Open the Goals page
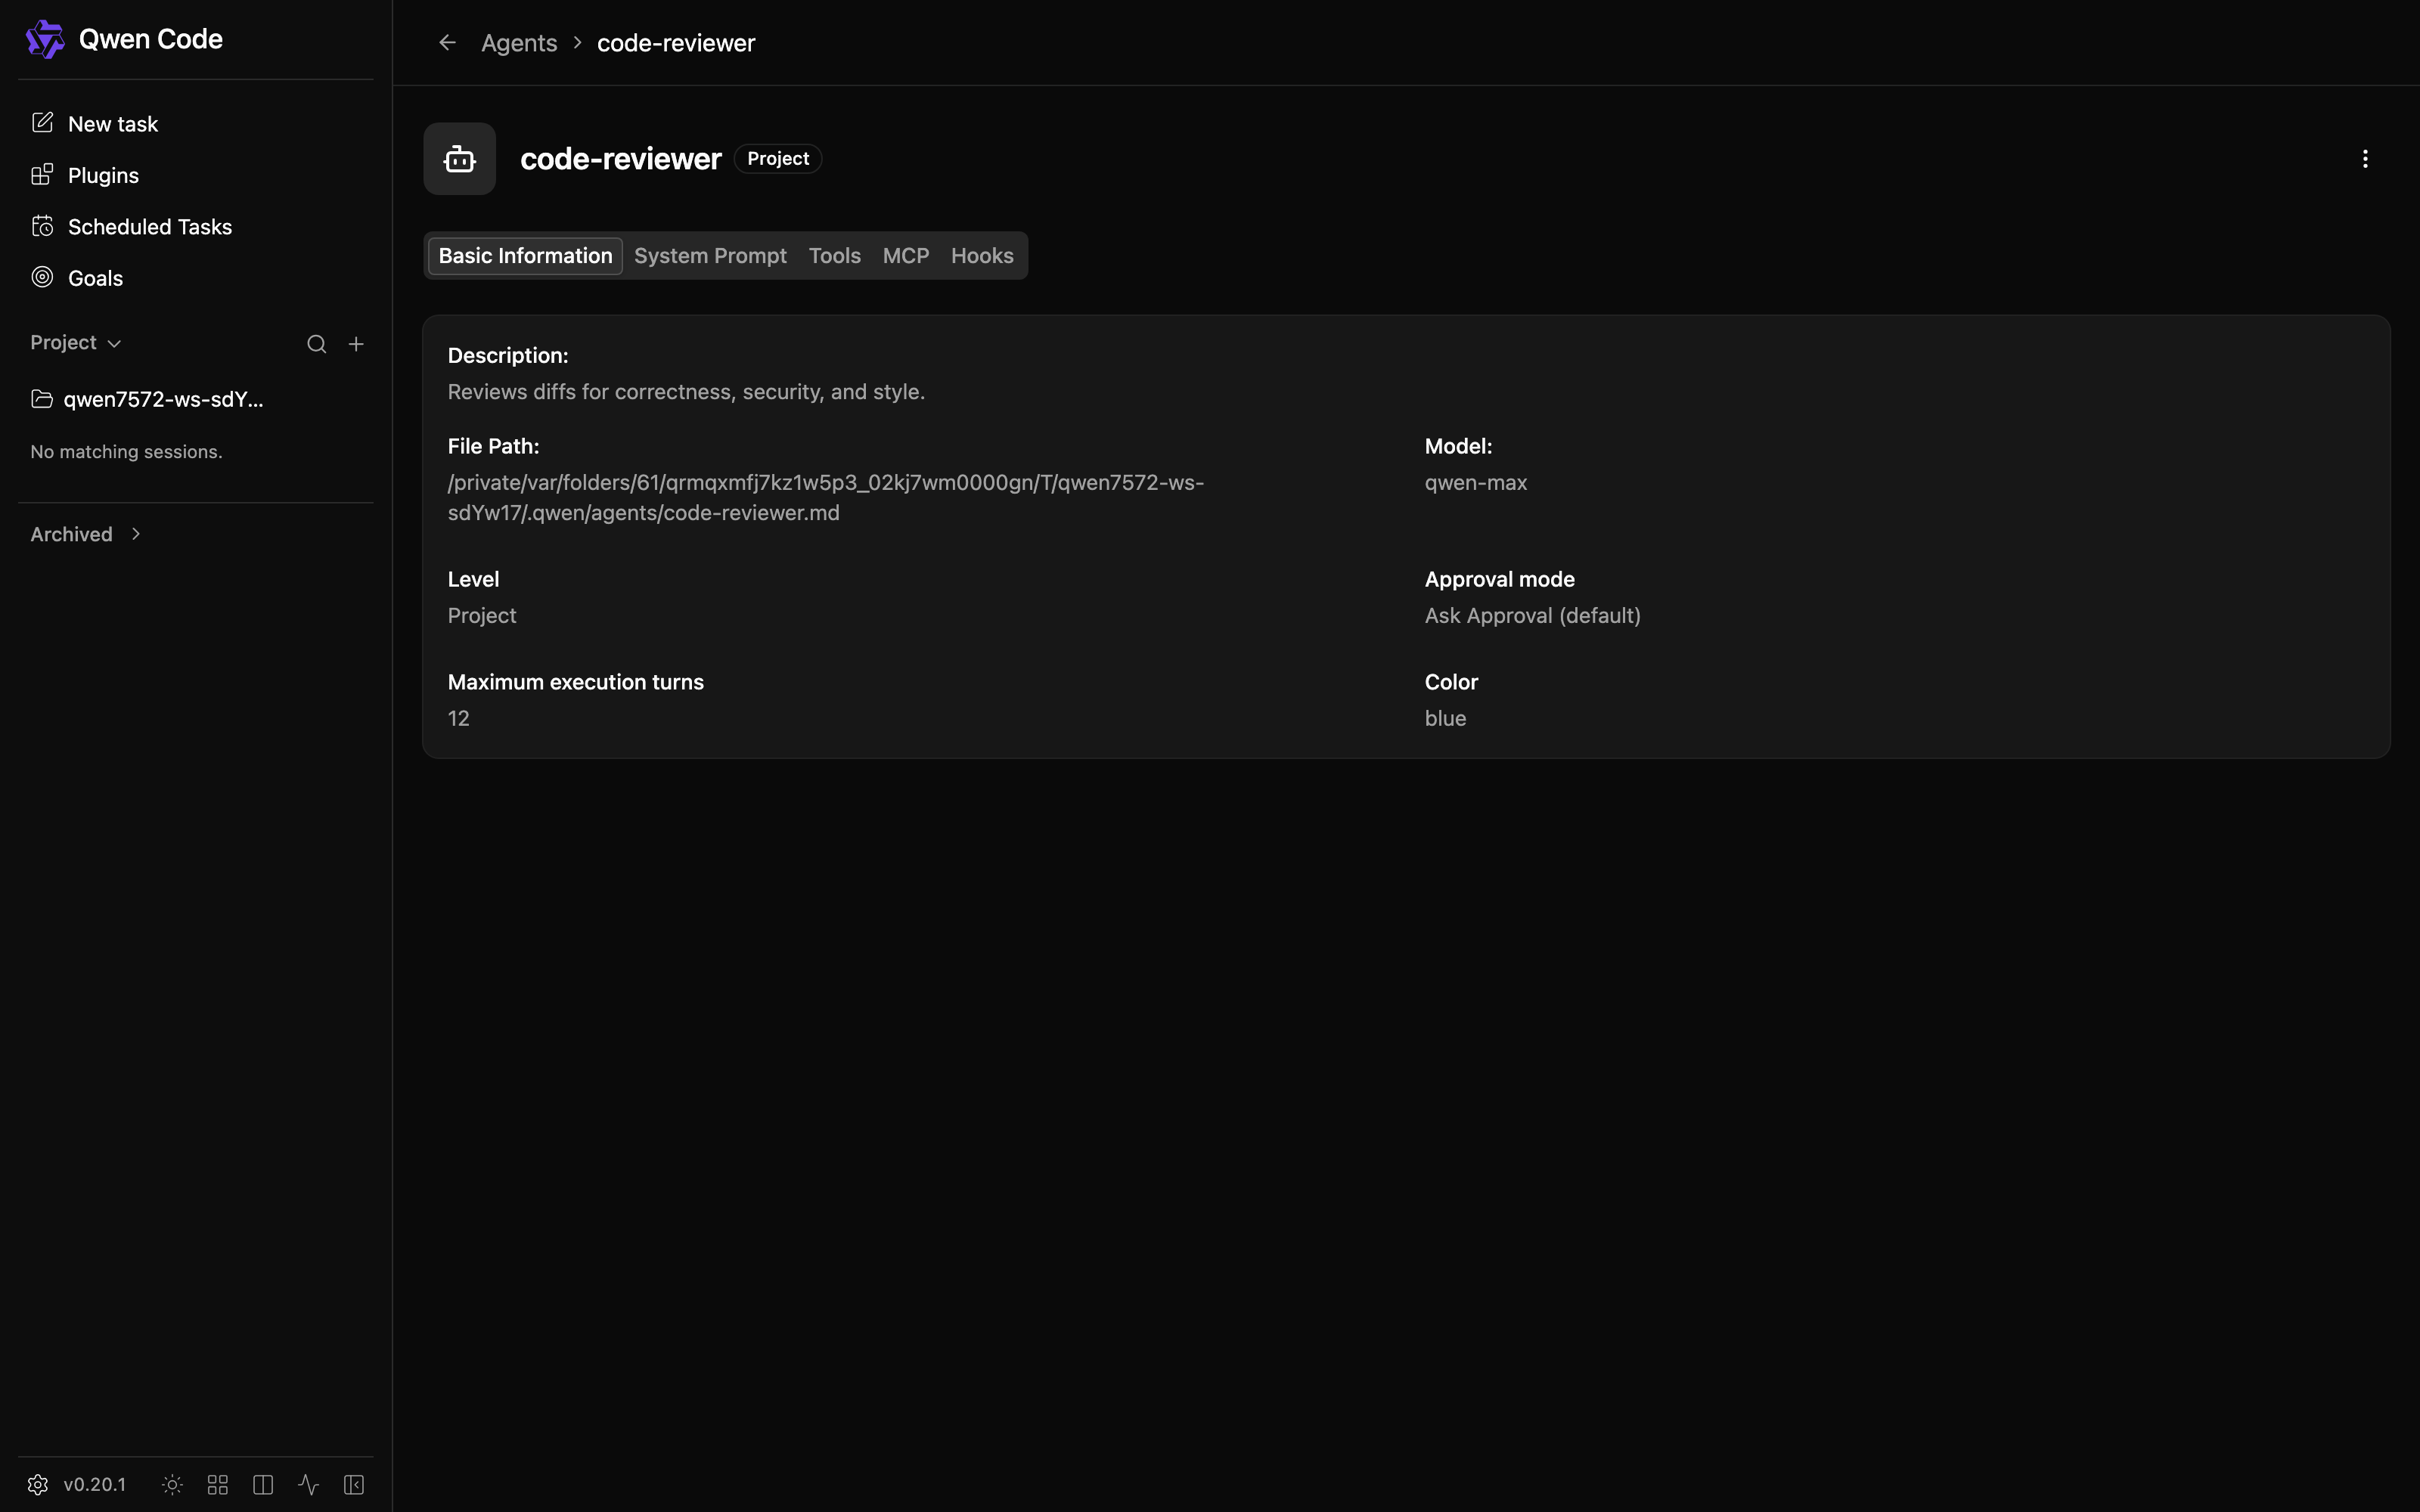This screenshot has width=2420, height=1512. pos(195,278)
